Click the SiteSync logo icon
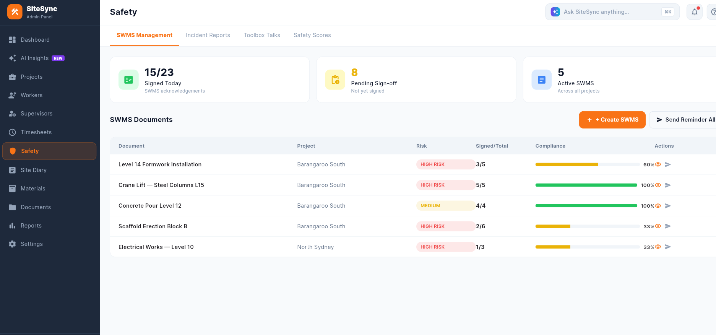The image size is (716, 335). (x=15, y=12)
